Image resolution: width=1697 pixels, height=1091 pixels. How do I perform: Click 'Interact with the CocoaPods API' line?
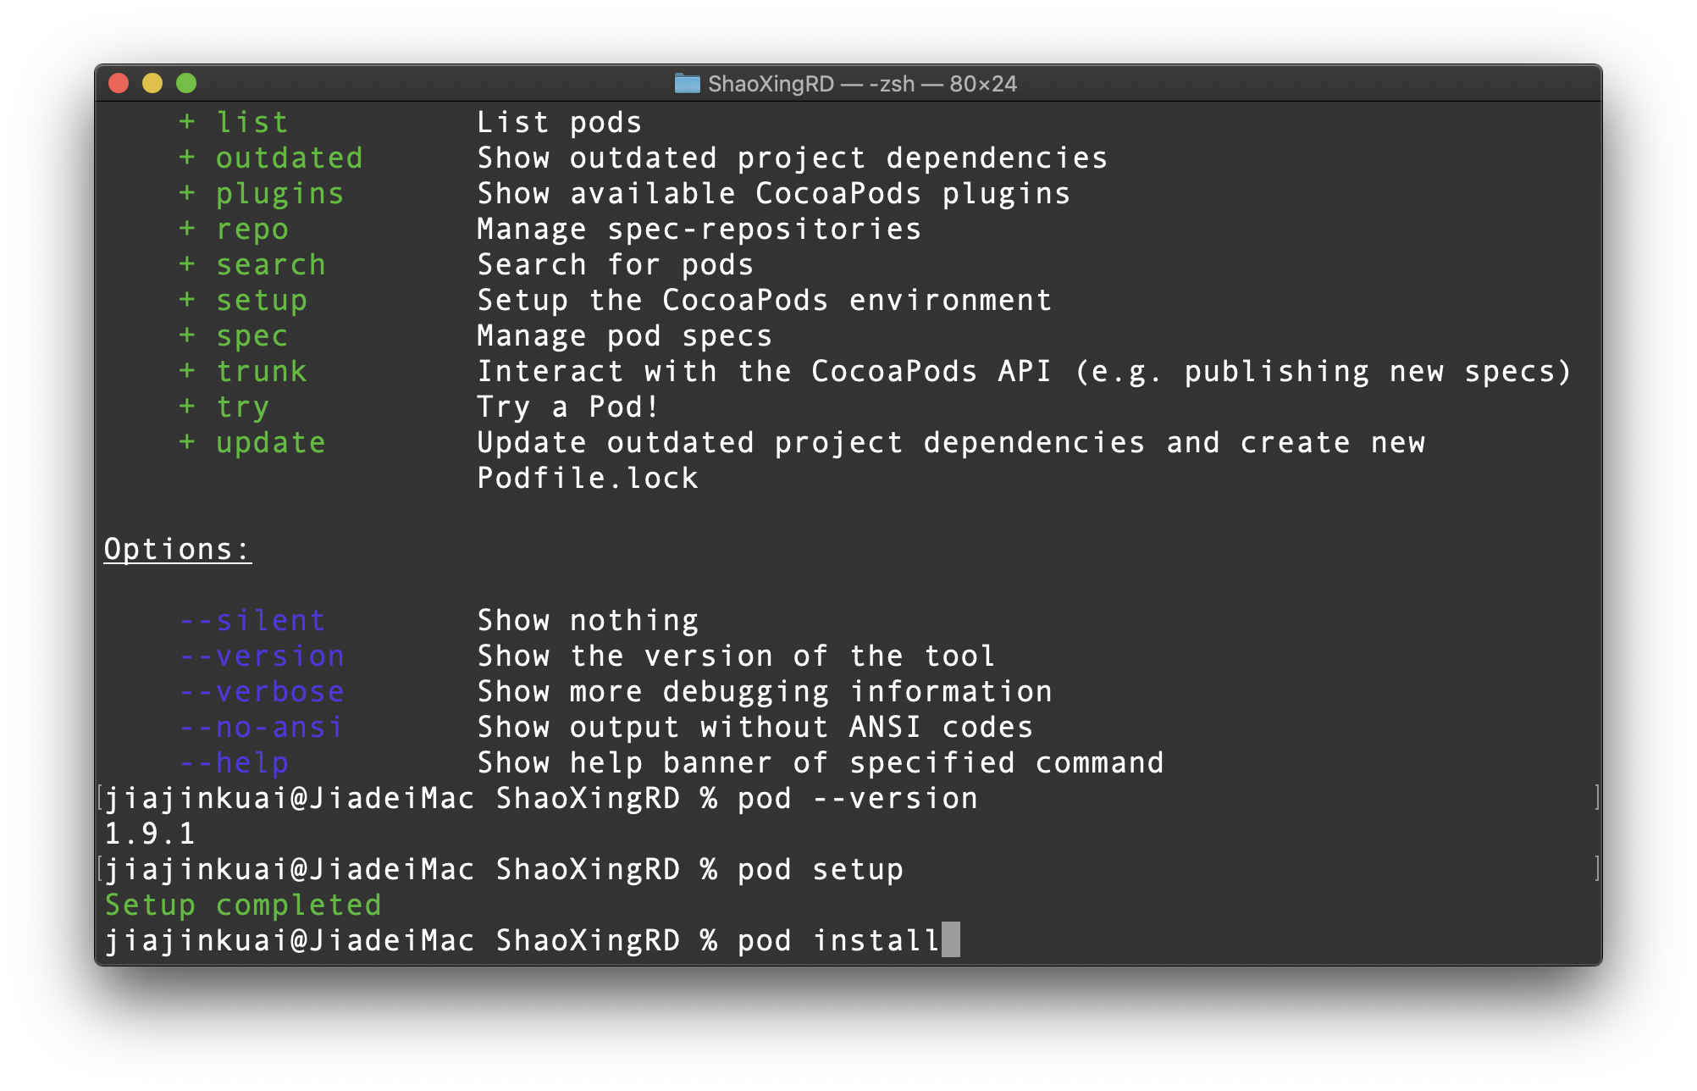click(x=1025, y=372)
